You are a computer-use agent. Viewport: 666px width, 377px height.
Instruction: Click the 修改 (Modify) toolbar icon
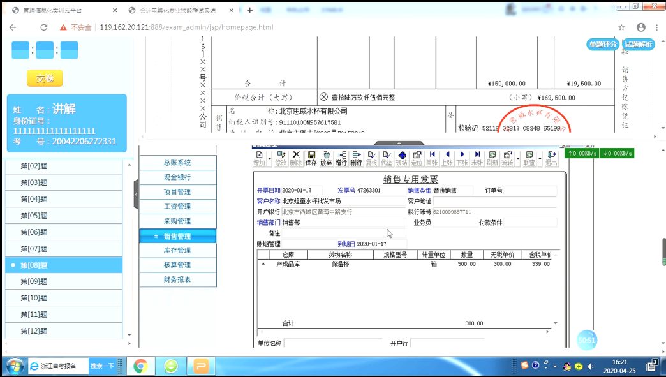point(281,158)
